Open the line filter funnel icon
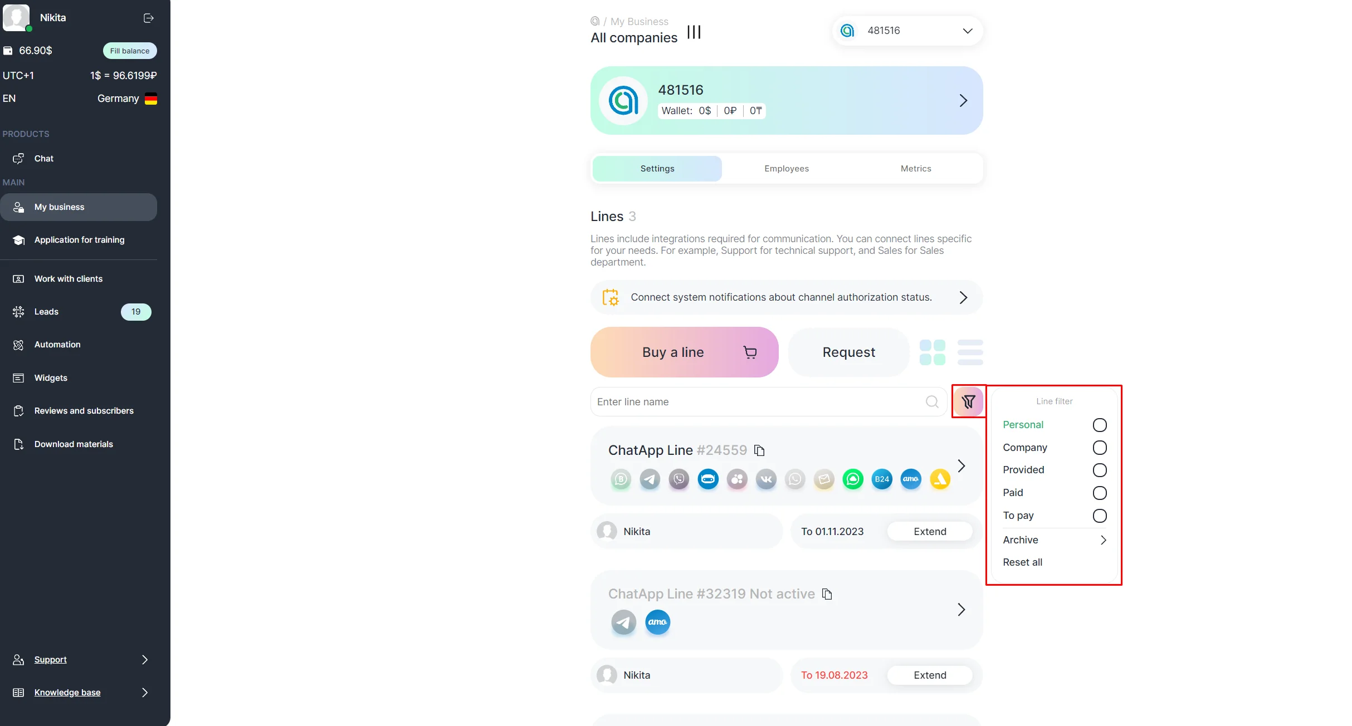 point(969,401)
